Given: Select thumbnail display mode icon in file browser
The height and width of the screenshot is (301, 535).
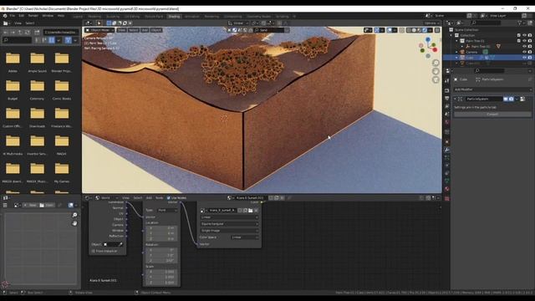Looking at the screenshot, I should point(52,40).
